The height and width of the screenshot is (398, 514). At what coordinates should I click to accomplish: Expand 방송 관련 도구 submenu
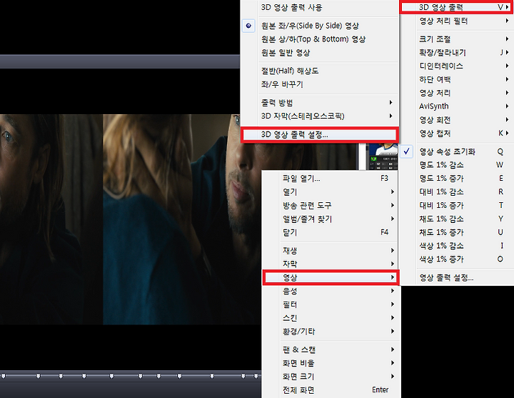click(x=331, y=205)
